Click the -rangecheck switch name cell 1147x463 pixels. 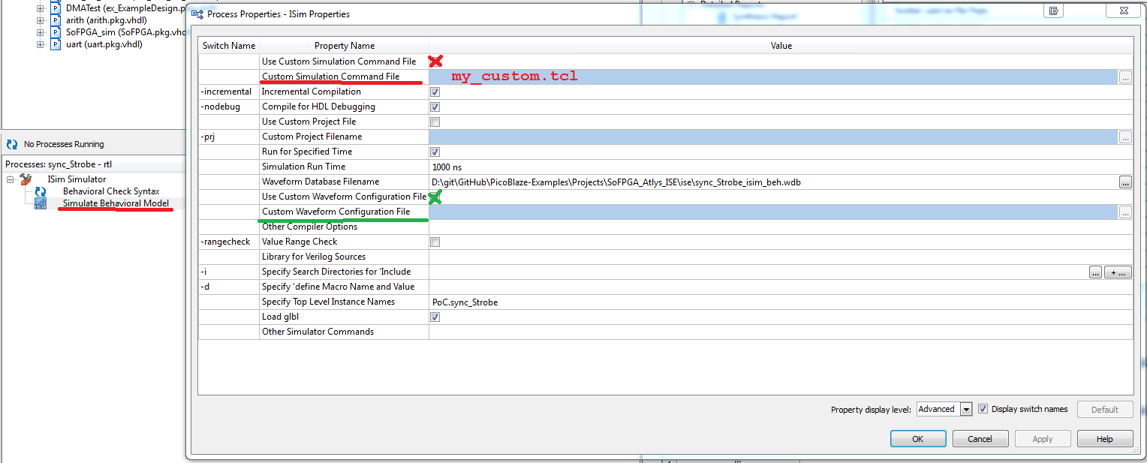(x=229, y=242)
